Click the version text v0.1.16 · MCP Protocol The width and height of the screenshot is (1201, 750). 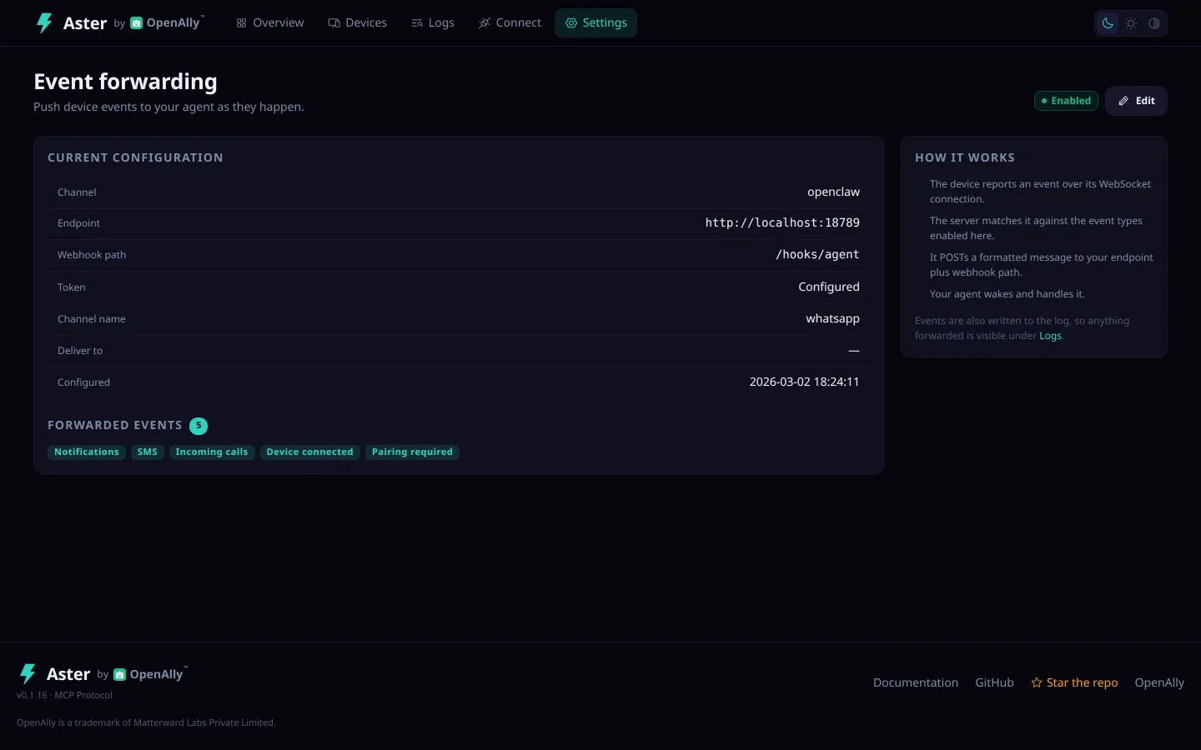[64, 695]
